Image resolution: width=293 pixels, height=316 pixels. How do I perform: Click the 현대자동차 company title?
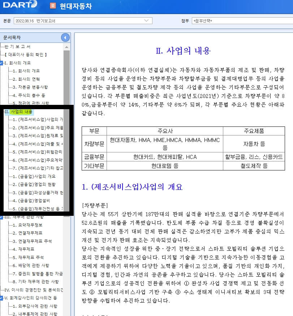[76, 6]
